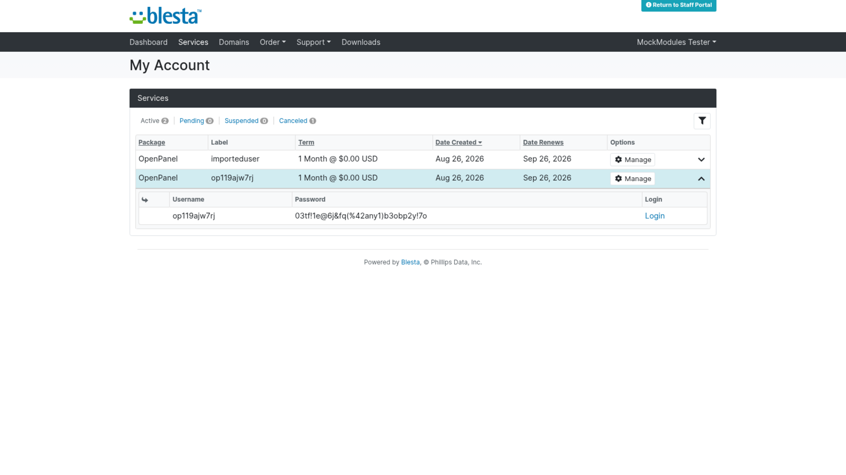
Task: Open Downloads navigation item
Action: point(361,42)
